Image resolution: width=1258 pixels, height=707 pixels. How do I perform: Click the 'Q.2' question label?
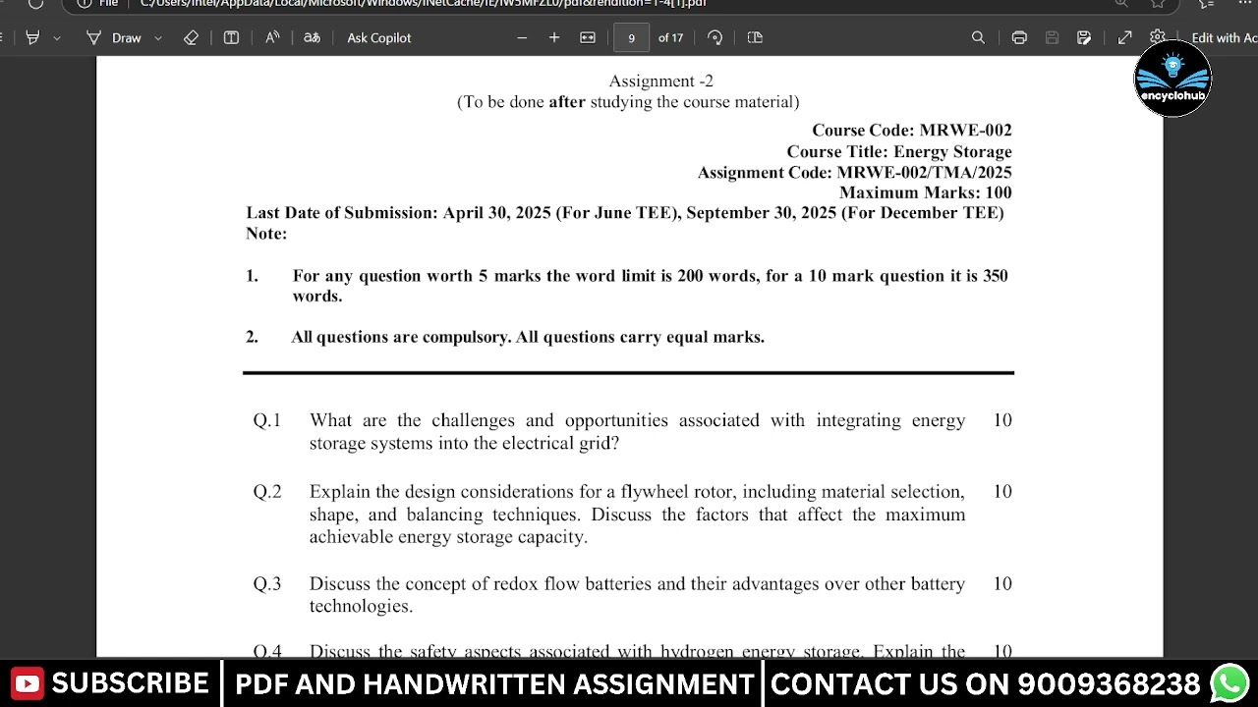click(x=267, y=491)
